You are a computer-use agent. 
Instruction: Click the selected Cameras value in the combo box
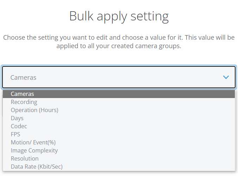coord(23,78)
